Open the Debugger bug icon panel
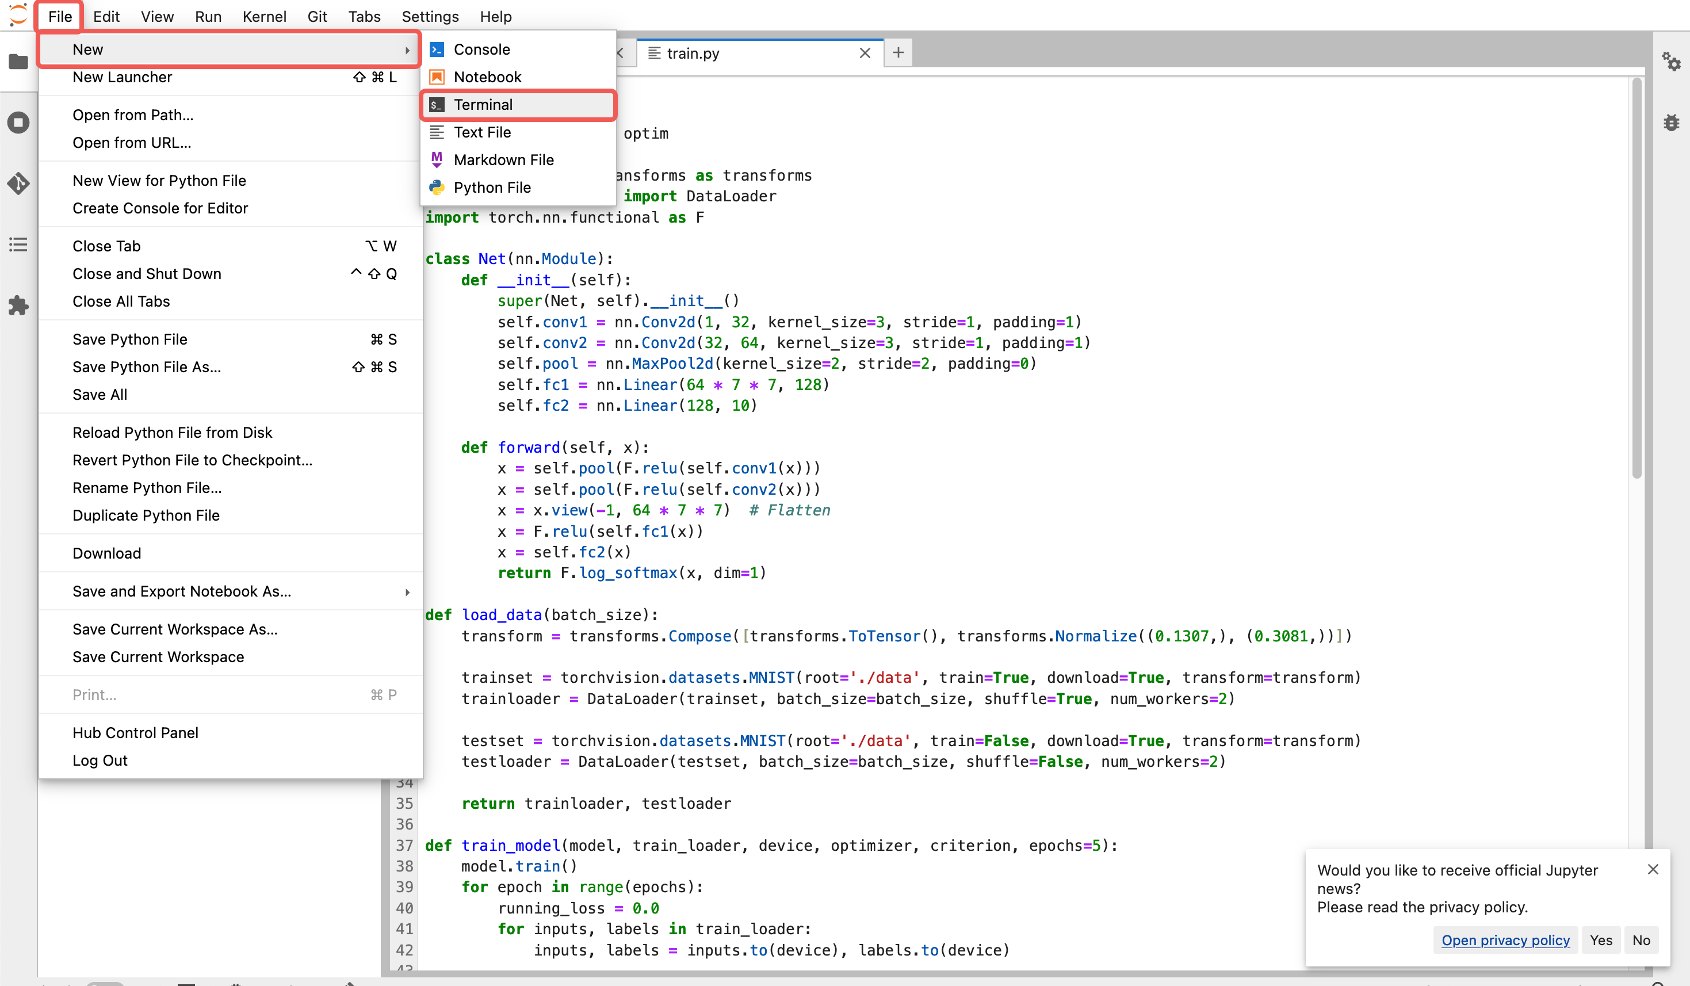Image resolution: width=1690 pixels, height=986 pixels. click(x=1670, y=123)
